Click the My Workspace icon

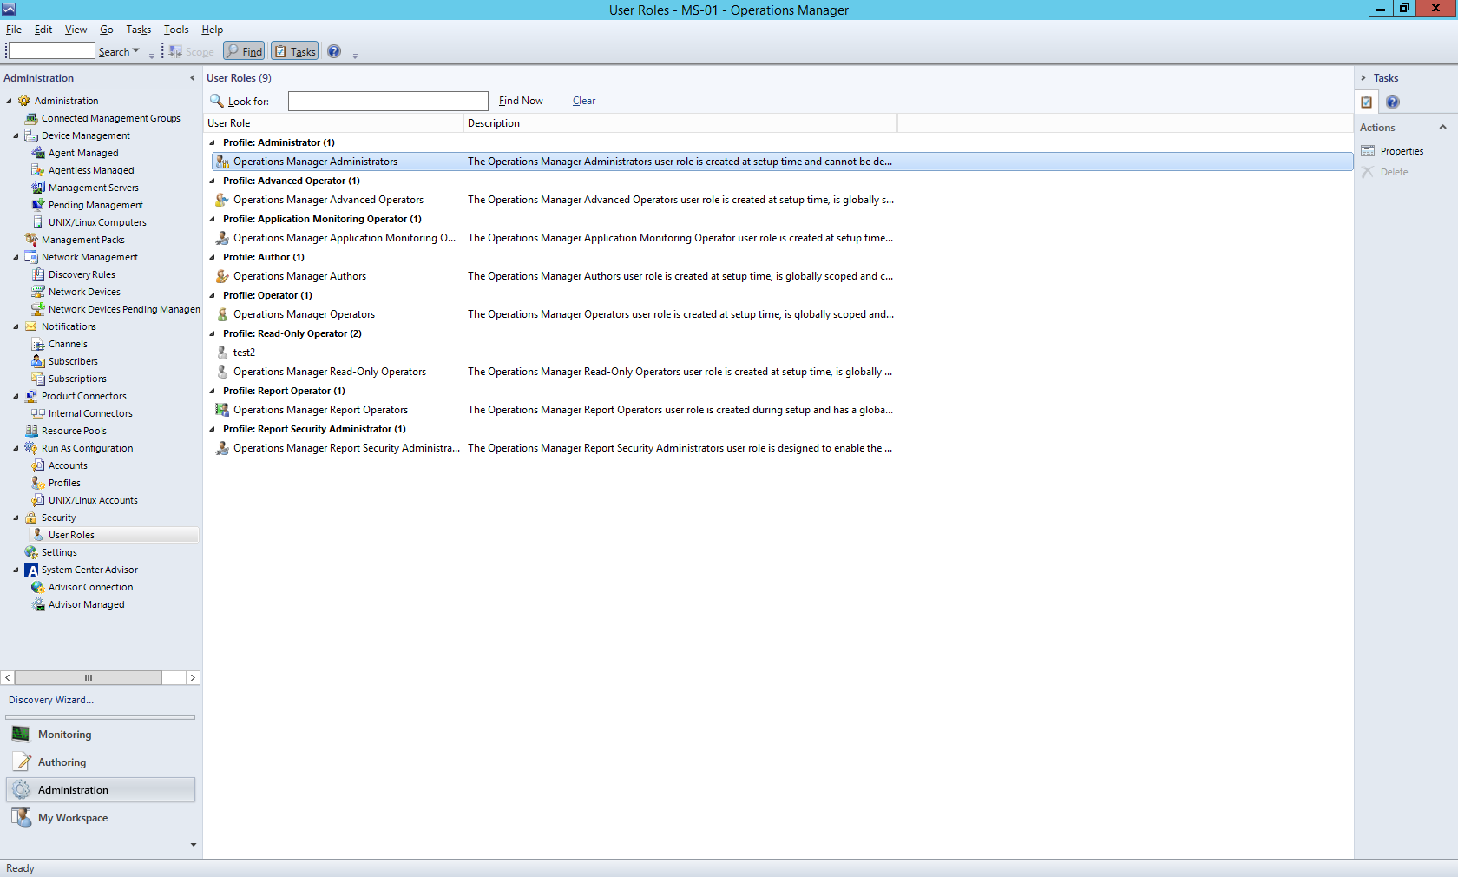tap(21, 818)
